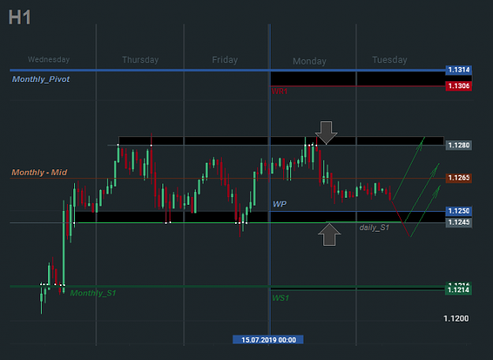Click the Thursday day label
This screenshot has width=493, height=360.
[x=140, y=60]
